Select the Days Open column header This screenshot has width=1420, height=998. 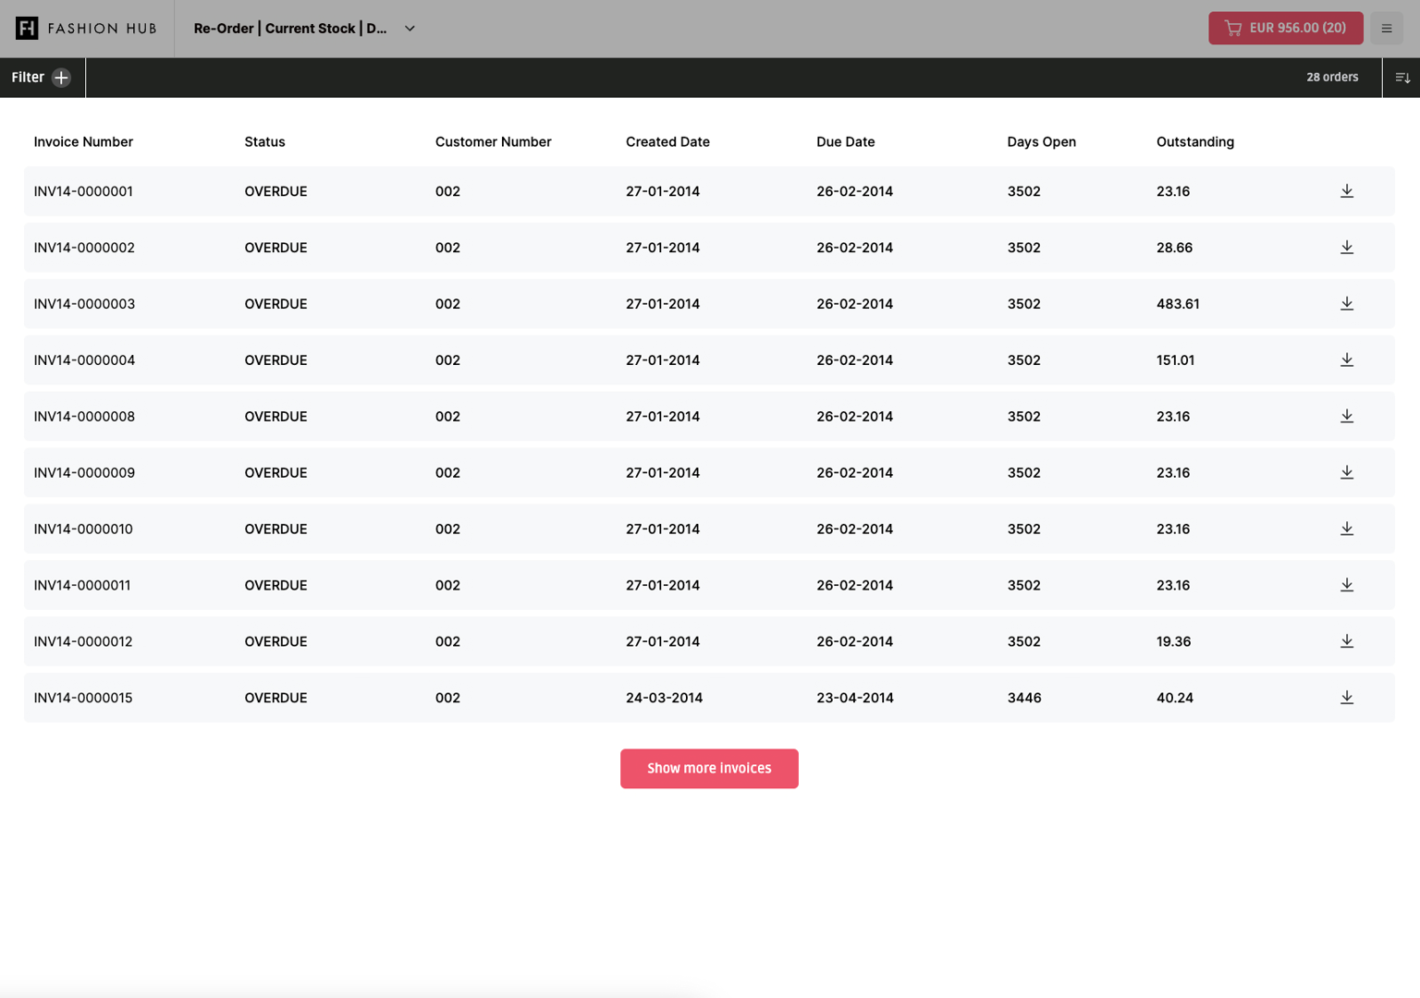1041,142
